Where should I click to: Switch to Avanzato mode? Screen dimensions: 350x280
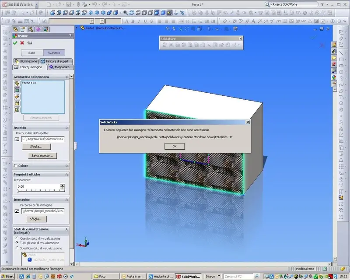pyautogui.click(x=54, y=52)
